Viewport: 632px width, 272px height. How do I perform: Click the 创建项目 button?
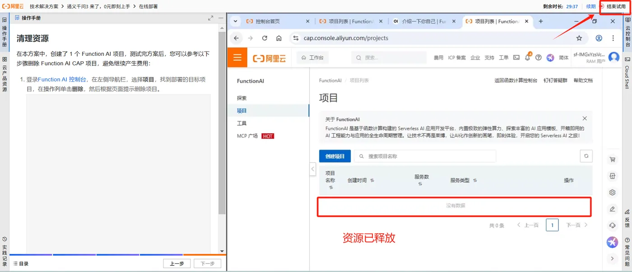pos(335,156)
